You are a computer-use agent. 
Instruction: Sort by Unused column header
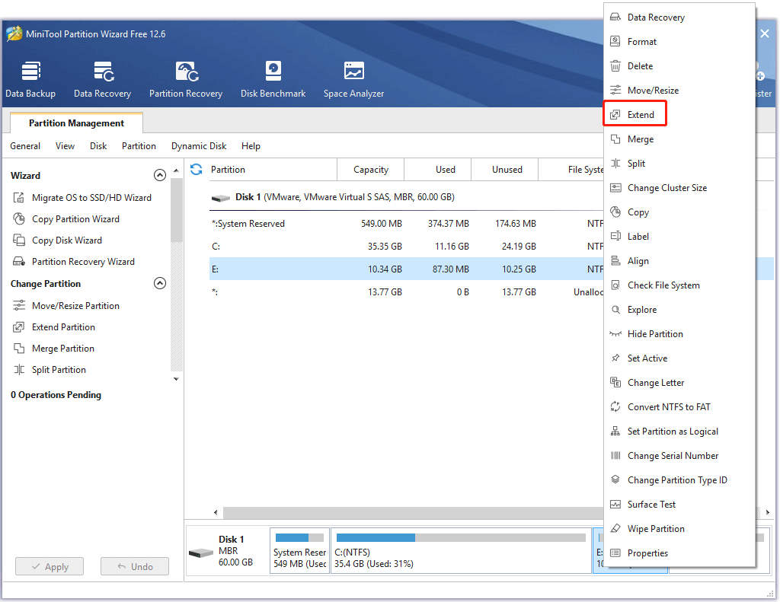(505, 170)
